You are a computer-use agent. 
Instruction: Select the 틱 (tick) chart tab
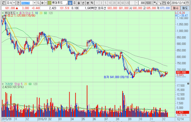[x=92, y=3]
